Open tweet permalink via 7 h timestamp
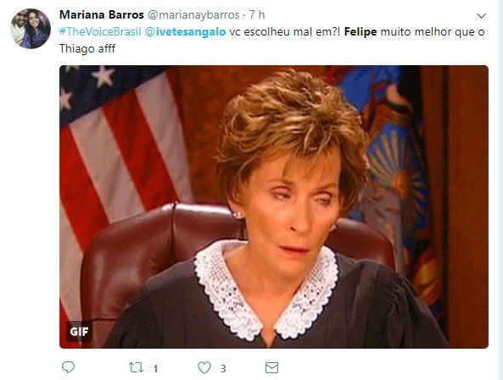503x380 pixels. (x=257, y=14)
